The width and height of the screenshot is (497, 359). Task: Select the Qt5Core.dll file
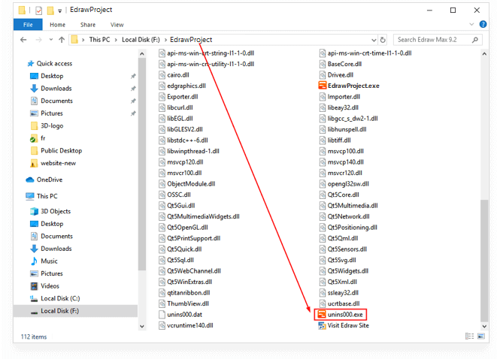coord(339,195)
